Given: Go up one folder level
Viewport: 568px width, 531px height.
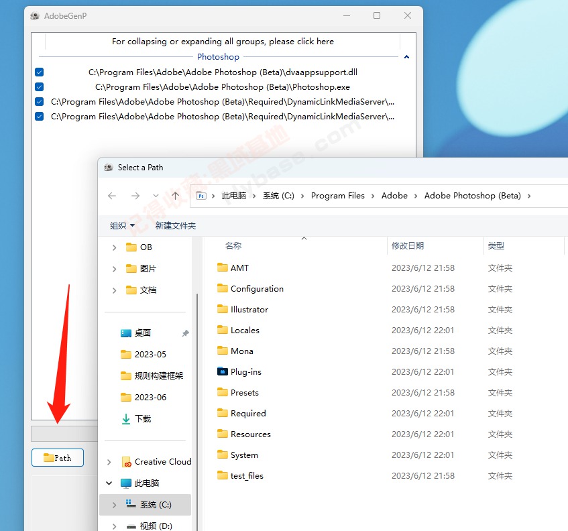Looking at the screenshot, I should [175, 196].
